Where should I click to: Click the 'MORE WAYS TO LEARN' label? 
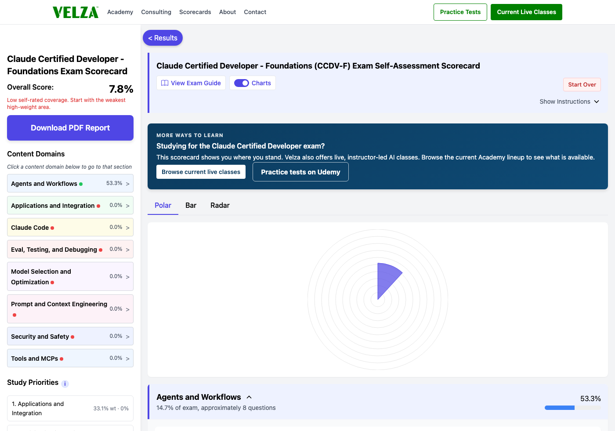[190, 135]
